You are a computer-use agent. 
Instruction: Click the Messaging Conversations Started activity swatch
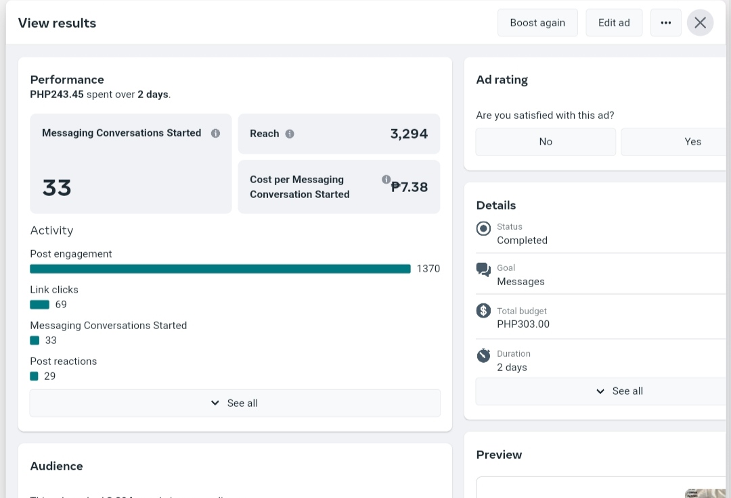[x=35, y=341]
